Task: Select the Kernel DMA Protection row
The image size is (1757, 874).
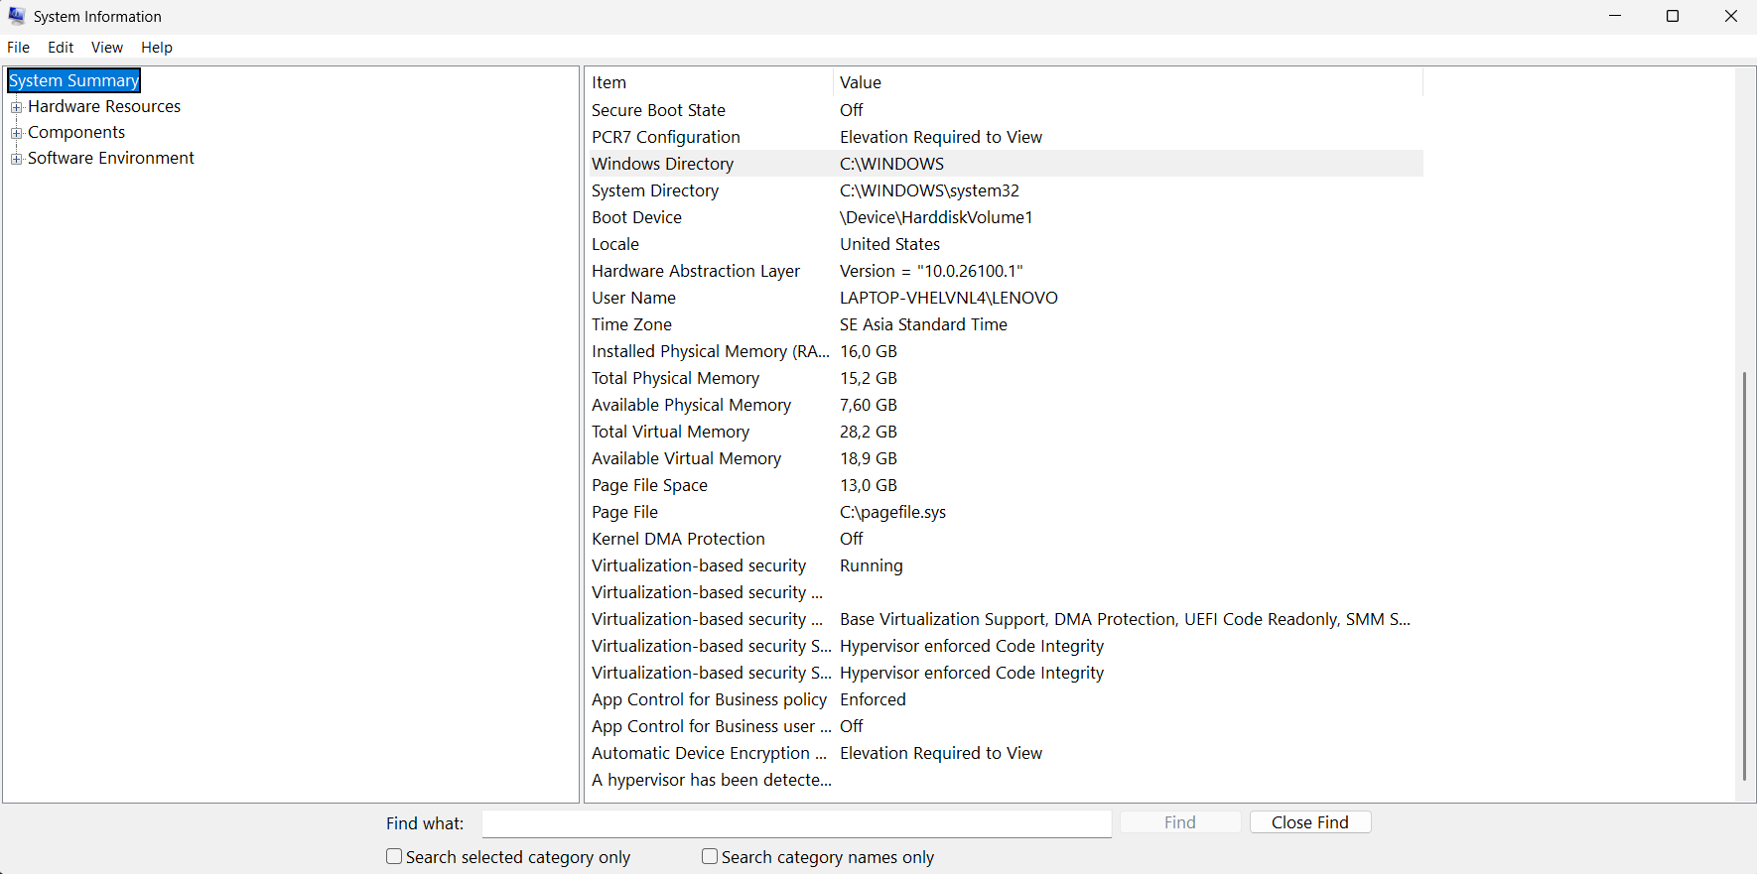Action: (x=1005, y=539)
